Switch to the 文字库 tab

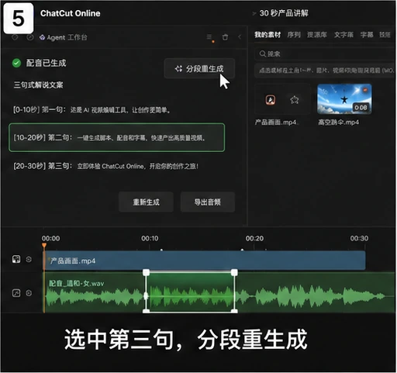343,35
